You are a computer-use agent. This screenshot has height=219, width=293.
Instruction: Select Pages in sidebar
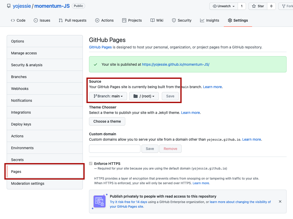[45, 172]
